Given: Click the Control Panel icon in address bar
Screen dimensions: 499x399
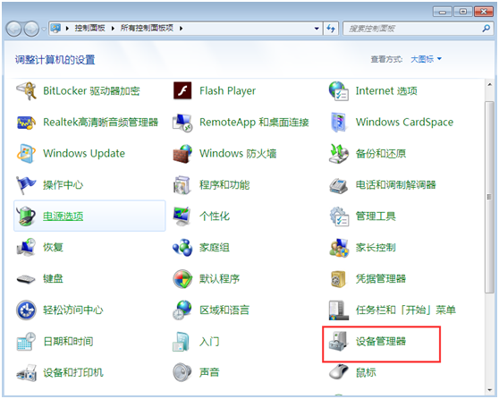Looking at the screenshot, I should [x=55, y=29].
